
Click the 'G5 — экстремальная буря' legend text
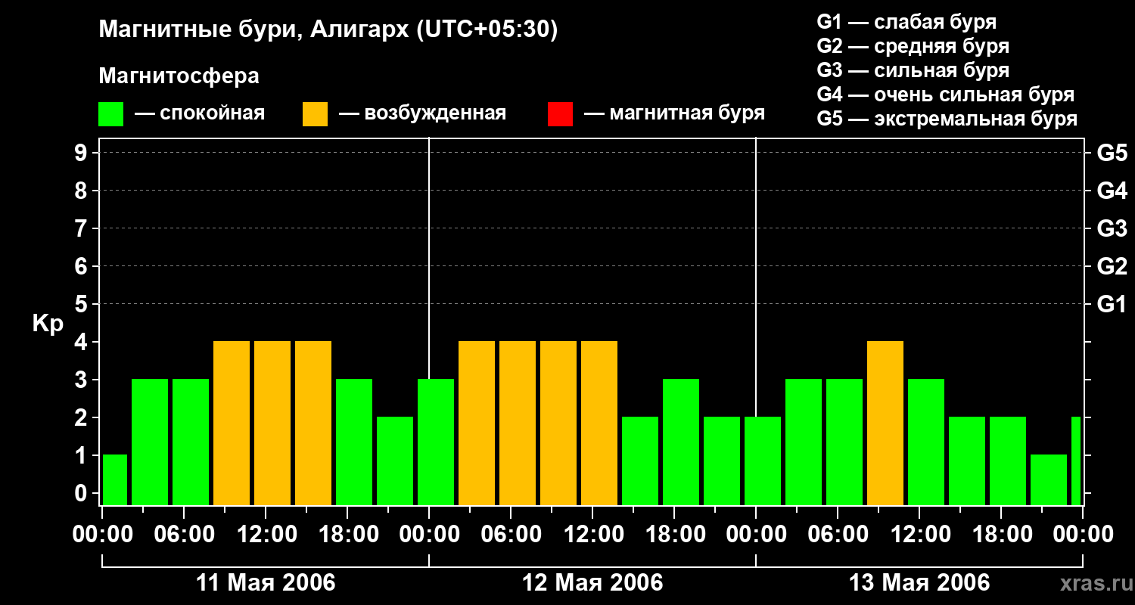click(947, 119)
